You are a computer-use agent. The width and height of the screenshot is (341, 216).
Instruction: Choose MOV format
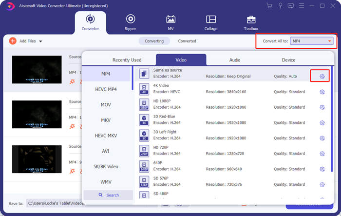click(106, 105)
